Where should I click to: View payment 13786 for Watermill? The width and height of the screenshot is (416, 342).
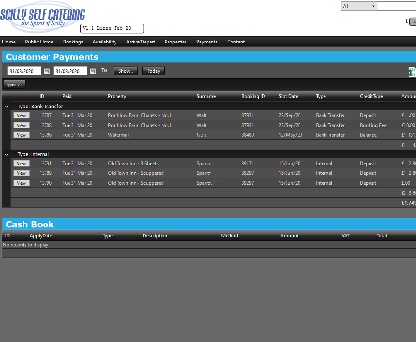[x=22, y=135]
